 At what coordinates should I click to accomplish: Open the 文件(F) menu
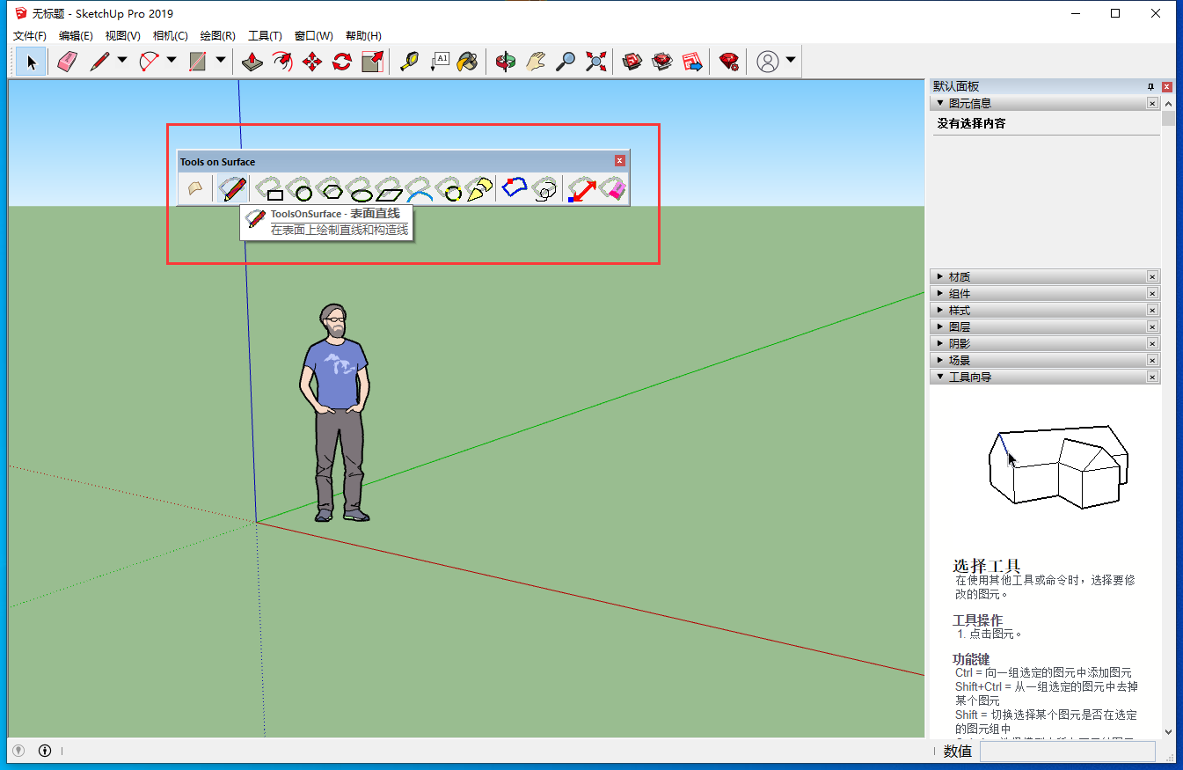click(30, 36)
